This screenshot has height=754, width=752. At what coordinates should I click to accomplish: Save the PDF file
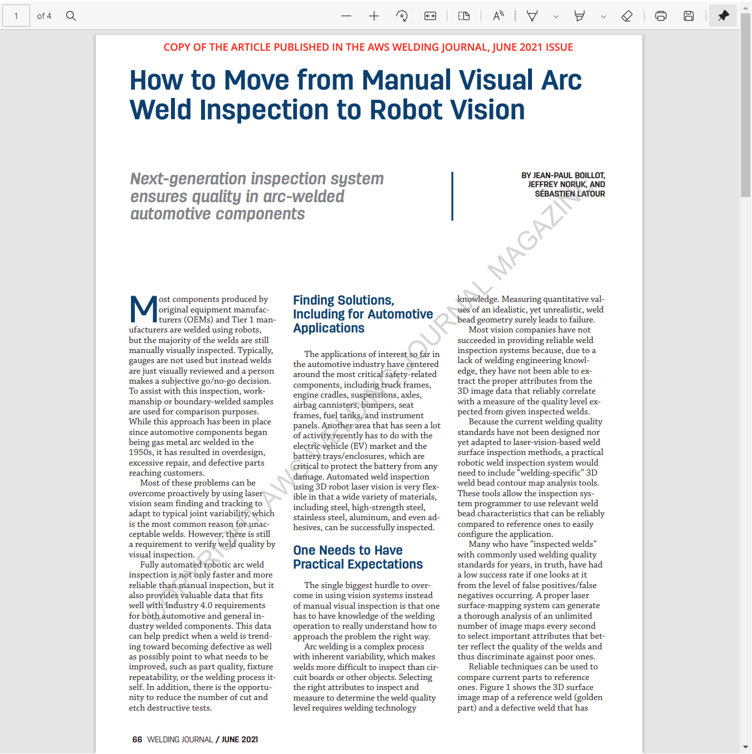688,16
